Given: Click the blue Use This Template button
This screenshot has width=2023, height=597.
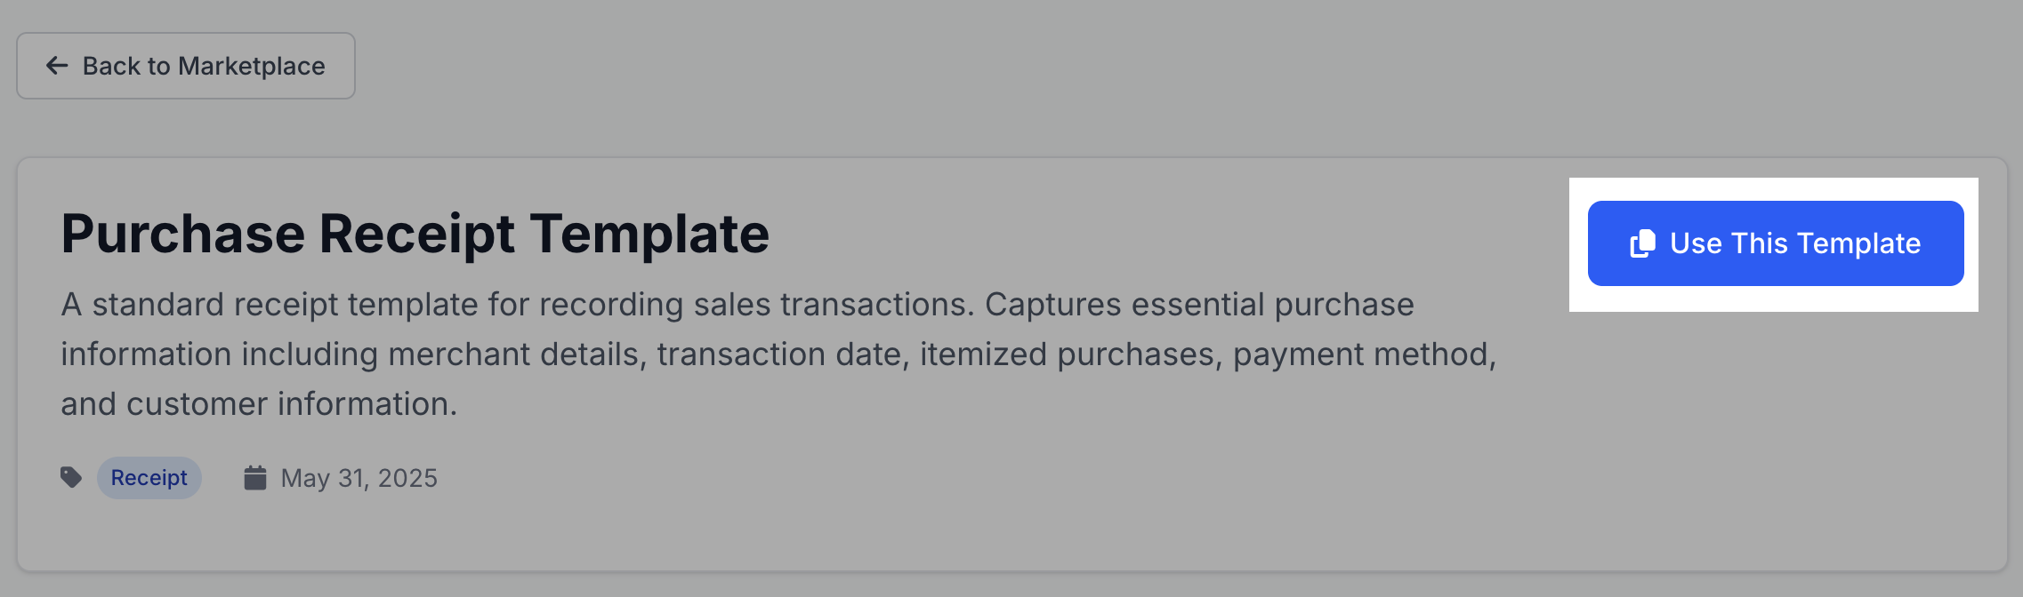Looking at the screenshot, I should pos(1776,243).
